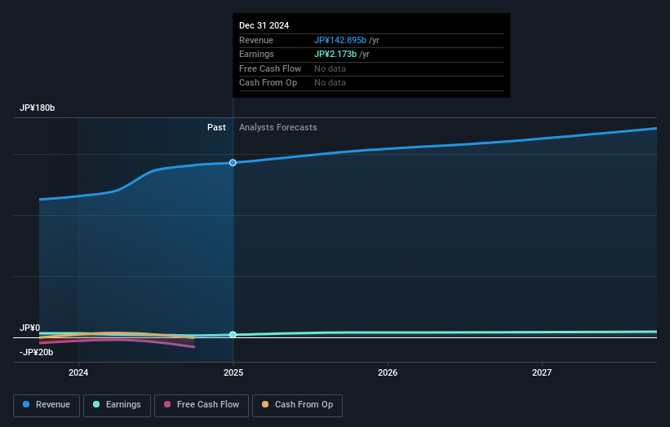Toggle the Cash From Op legend button
Viewport: 670px width, 427px height.
click(297, 405)
